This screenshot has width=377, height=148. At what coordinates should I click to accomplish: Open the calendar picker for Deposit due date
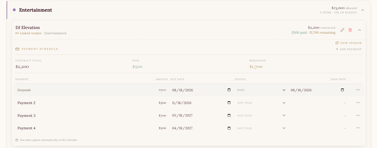pyautogui.click(x=229, y=90)
